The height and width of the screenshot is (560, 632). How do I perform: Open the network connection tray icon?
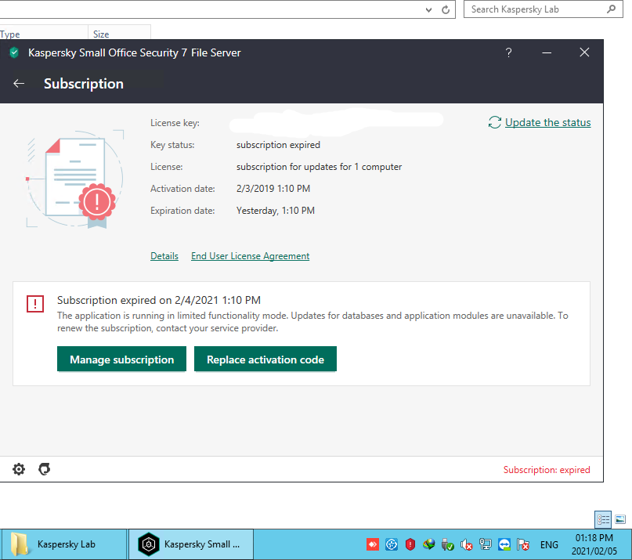[x=486, y=544]
